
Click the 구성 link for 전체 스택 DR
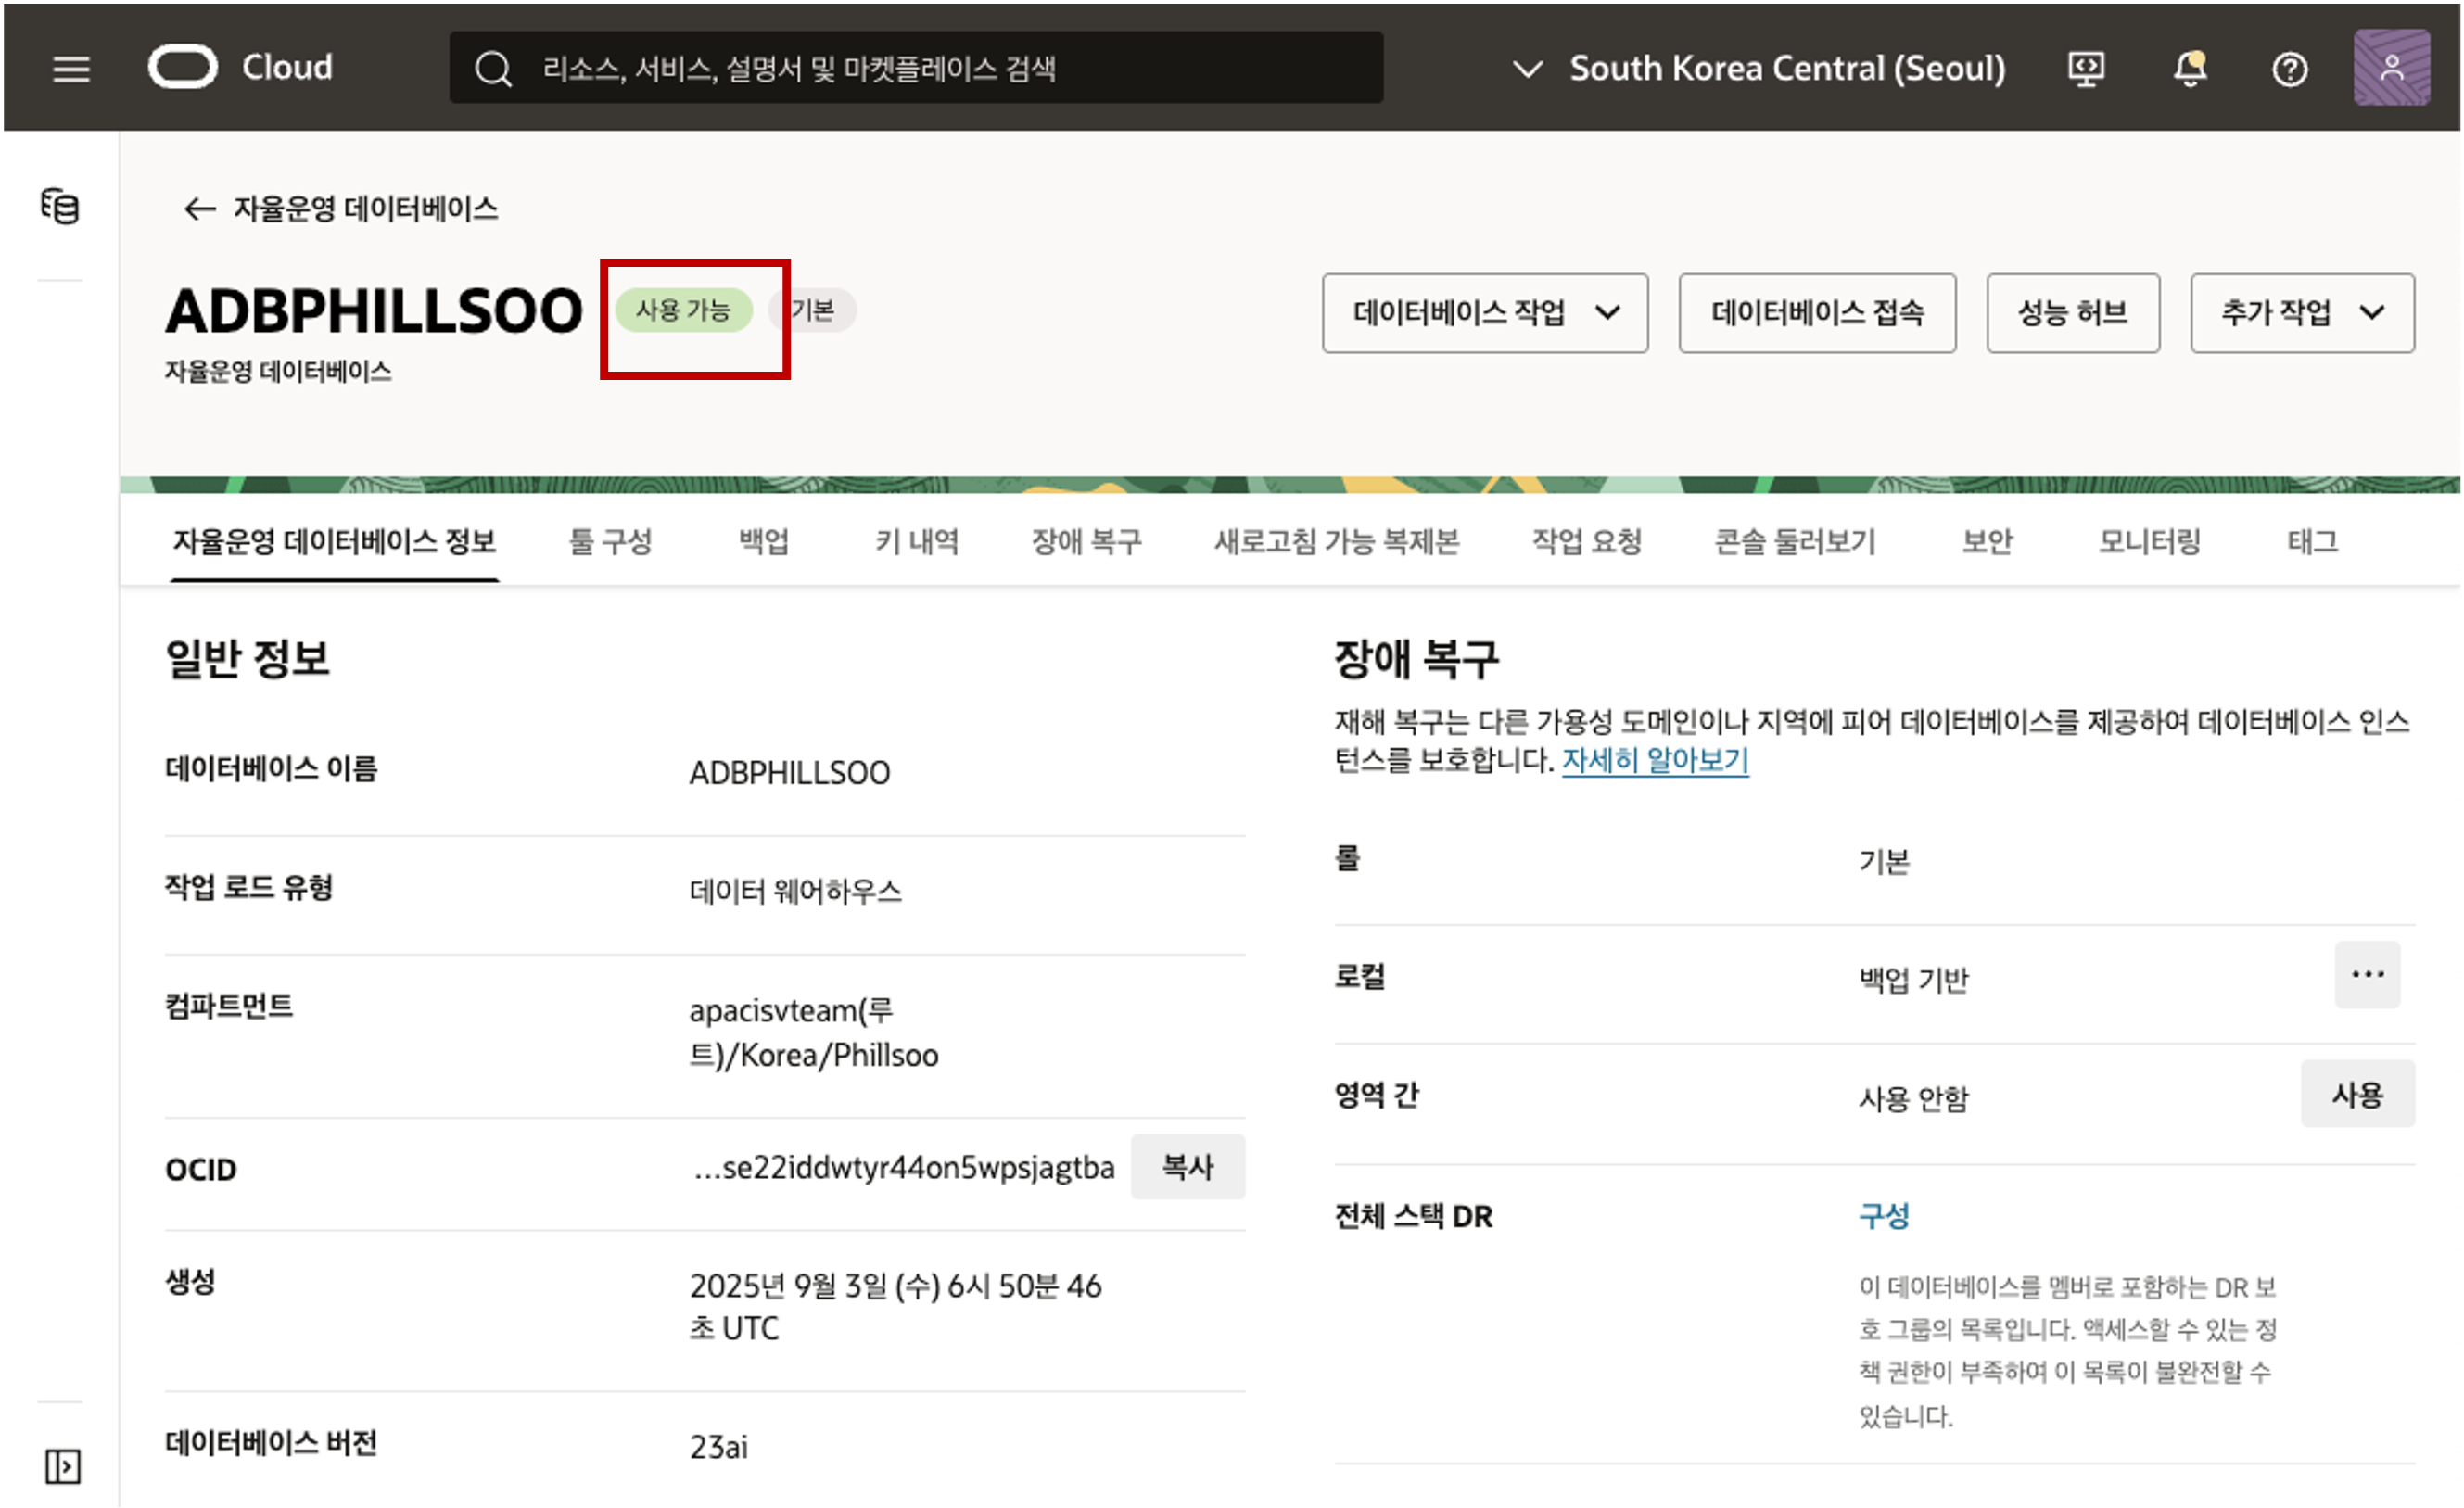(x=1884, y=1216)
